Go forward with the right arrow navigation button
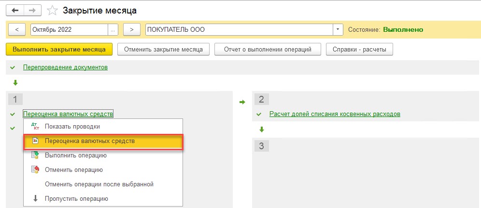The height and width of the screenshot is (208, 481). pyautogui.click(x=32, y=11)
